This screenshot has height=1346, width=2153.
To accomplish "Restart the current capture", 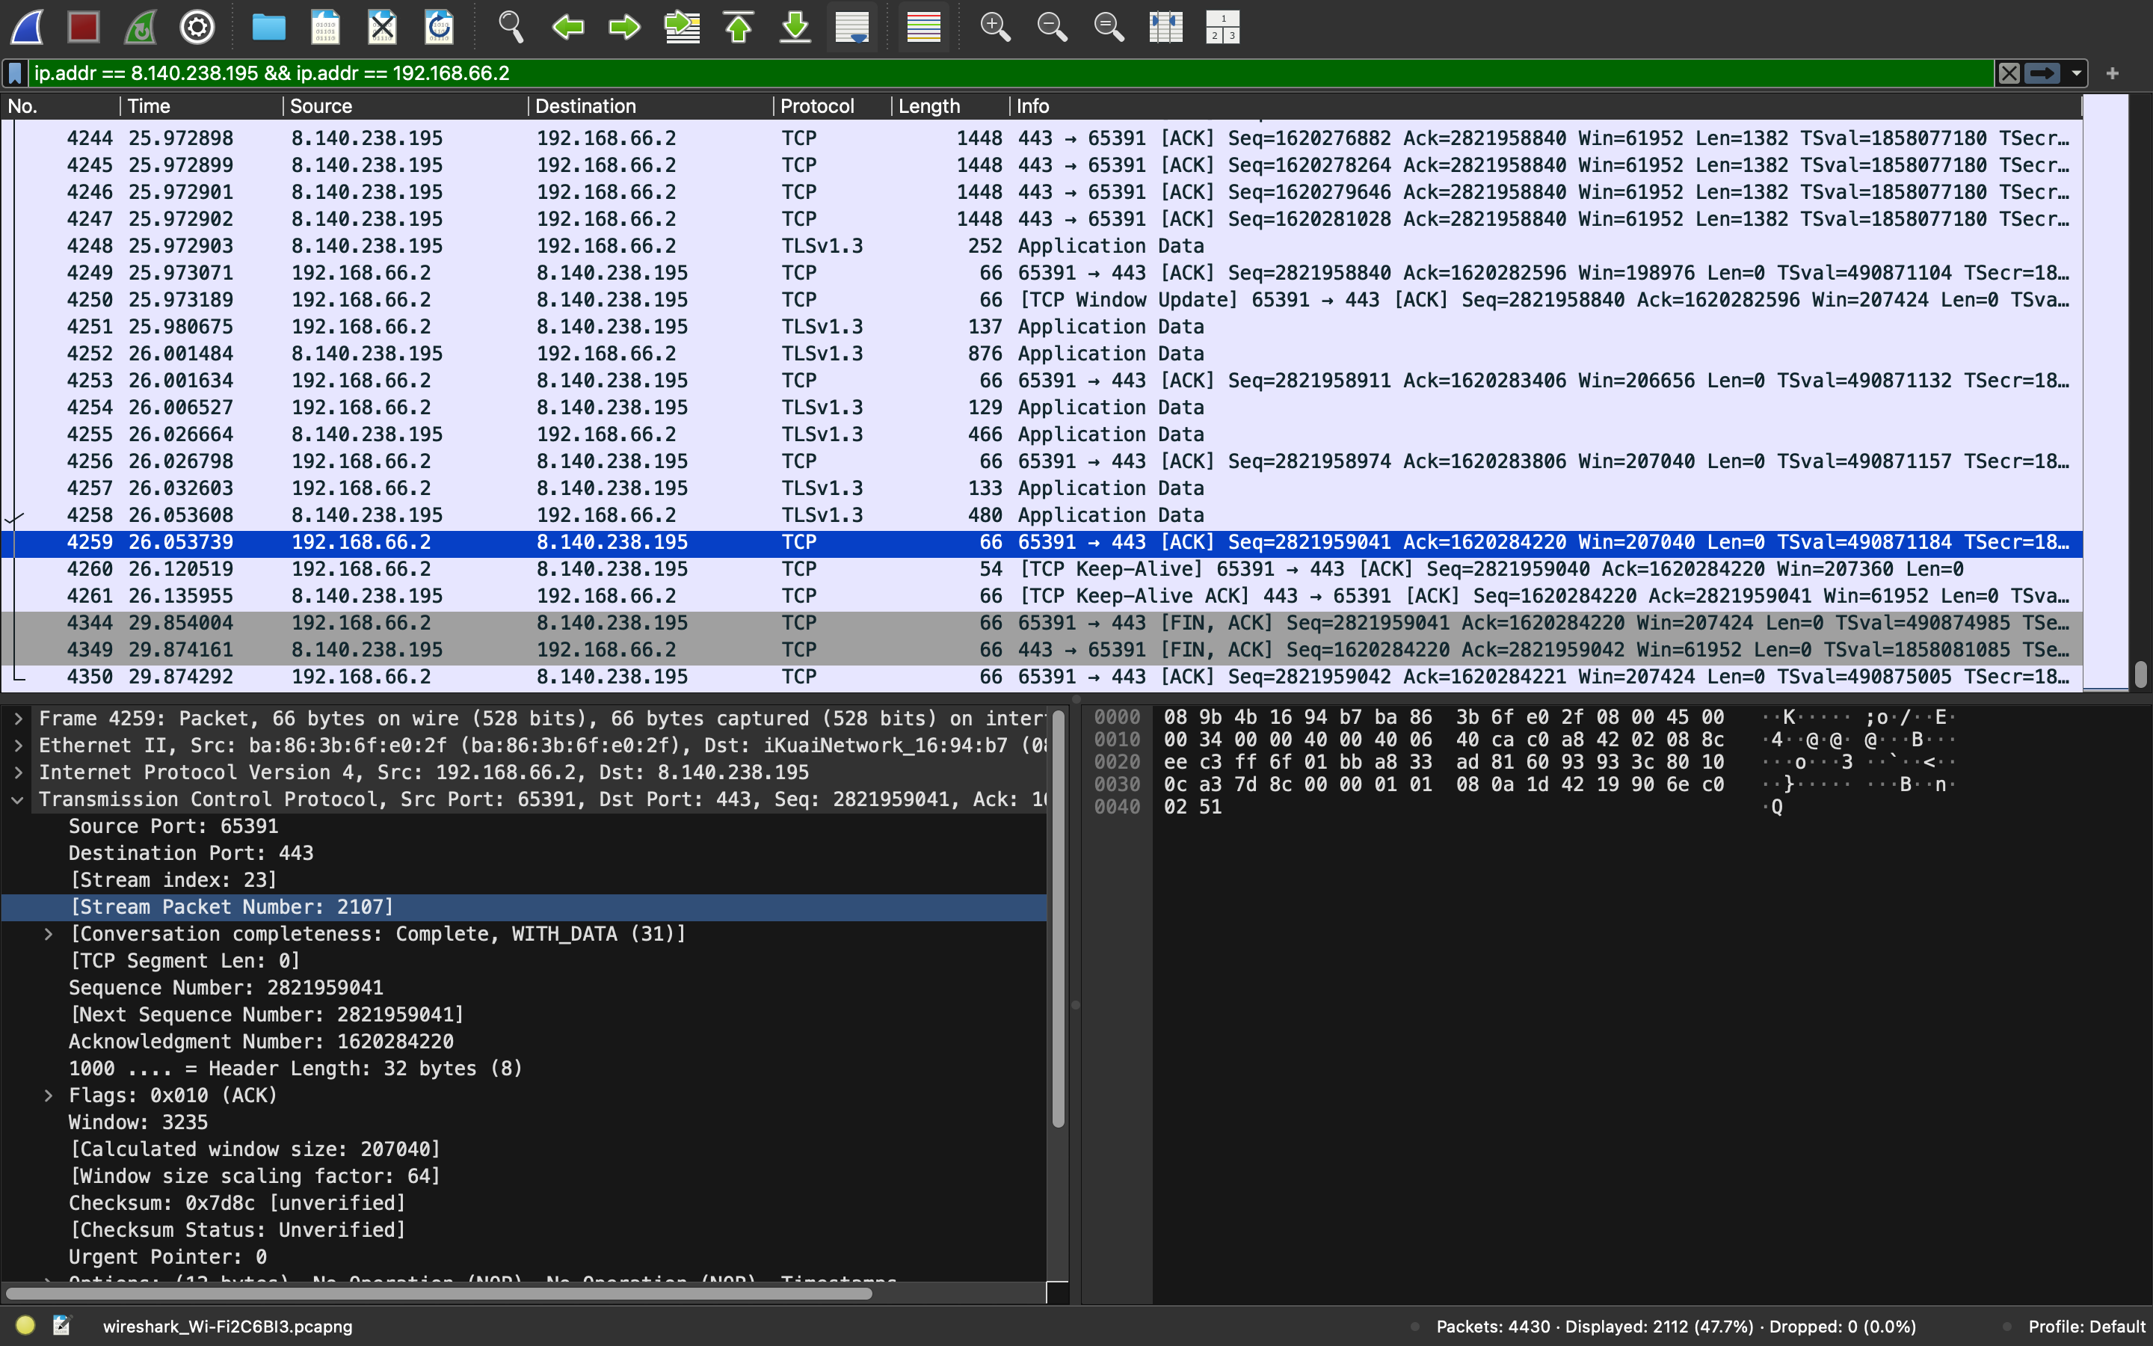I will (141, 27).
